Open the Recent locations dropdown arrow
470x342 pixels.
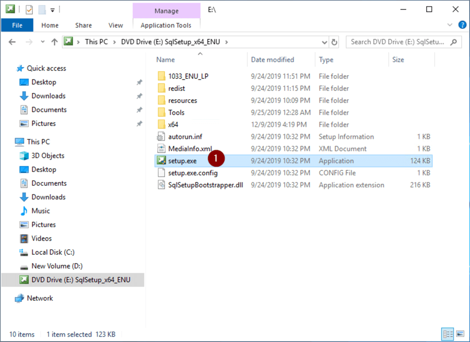tap(43, 42)
